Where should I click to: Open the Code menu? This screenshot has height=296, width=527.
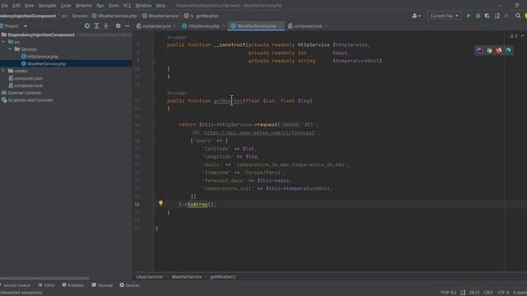click(x=66, y=6)
